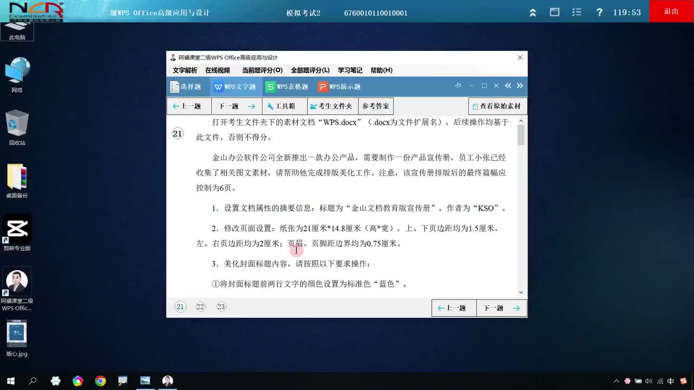Click the volume icon in system tray
Screen dimensions: 694x390
point(649,381)
